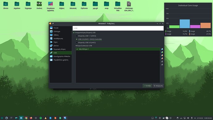This screenshot has height=120, width=213.
Task: Click the Φίλτρα Συσκευών USB label
Action: 84,46
